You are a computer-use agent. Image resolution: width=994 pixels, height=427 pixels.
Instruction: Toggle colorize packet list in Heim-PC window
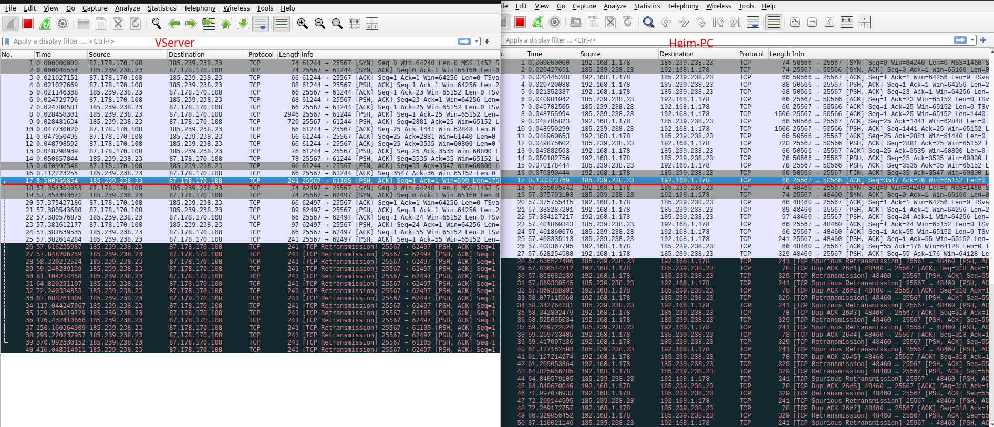pyautogui.click(x=773, y=22)
